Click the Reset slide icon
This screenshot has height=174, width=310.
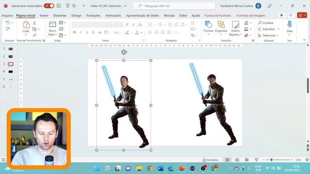tap(61, 29)
